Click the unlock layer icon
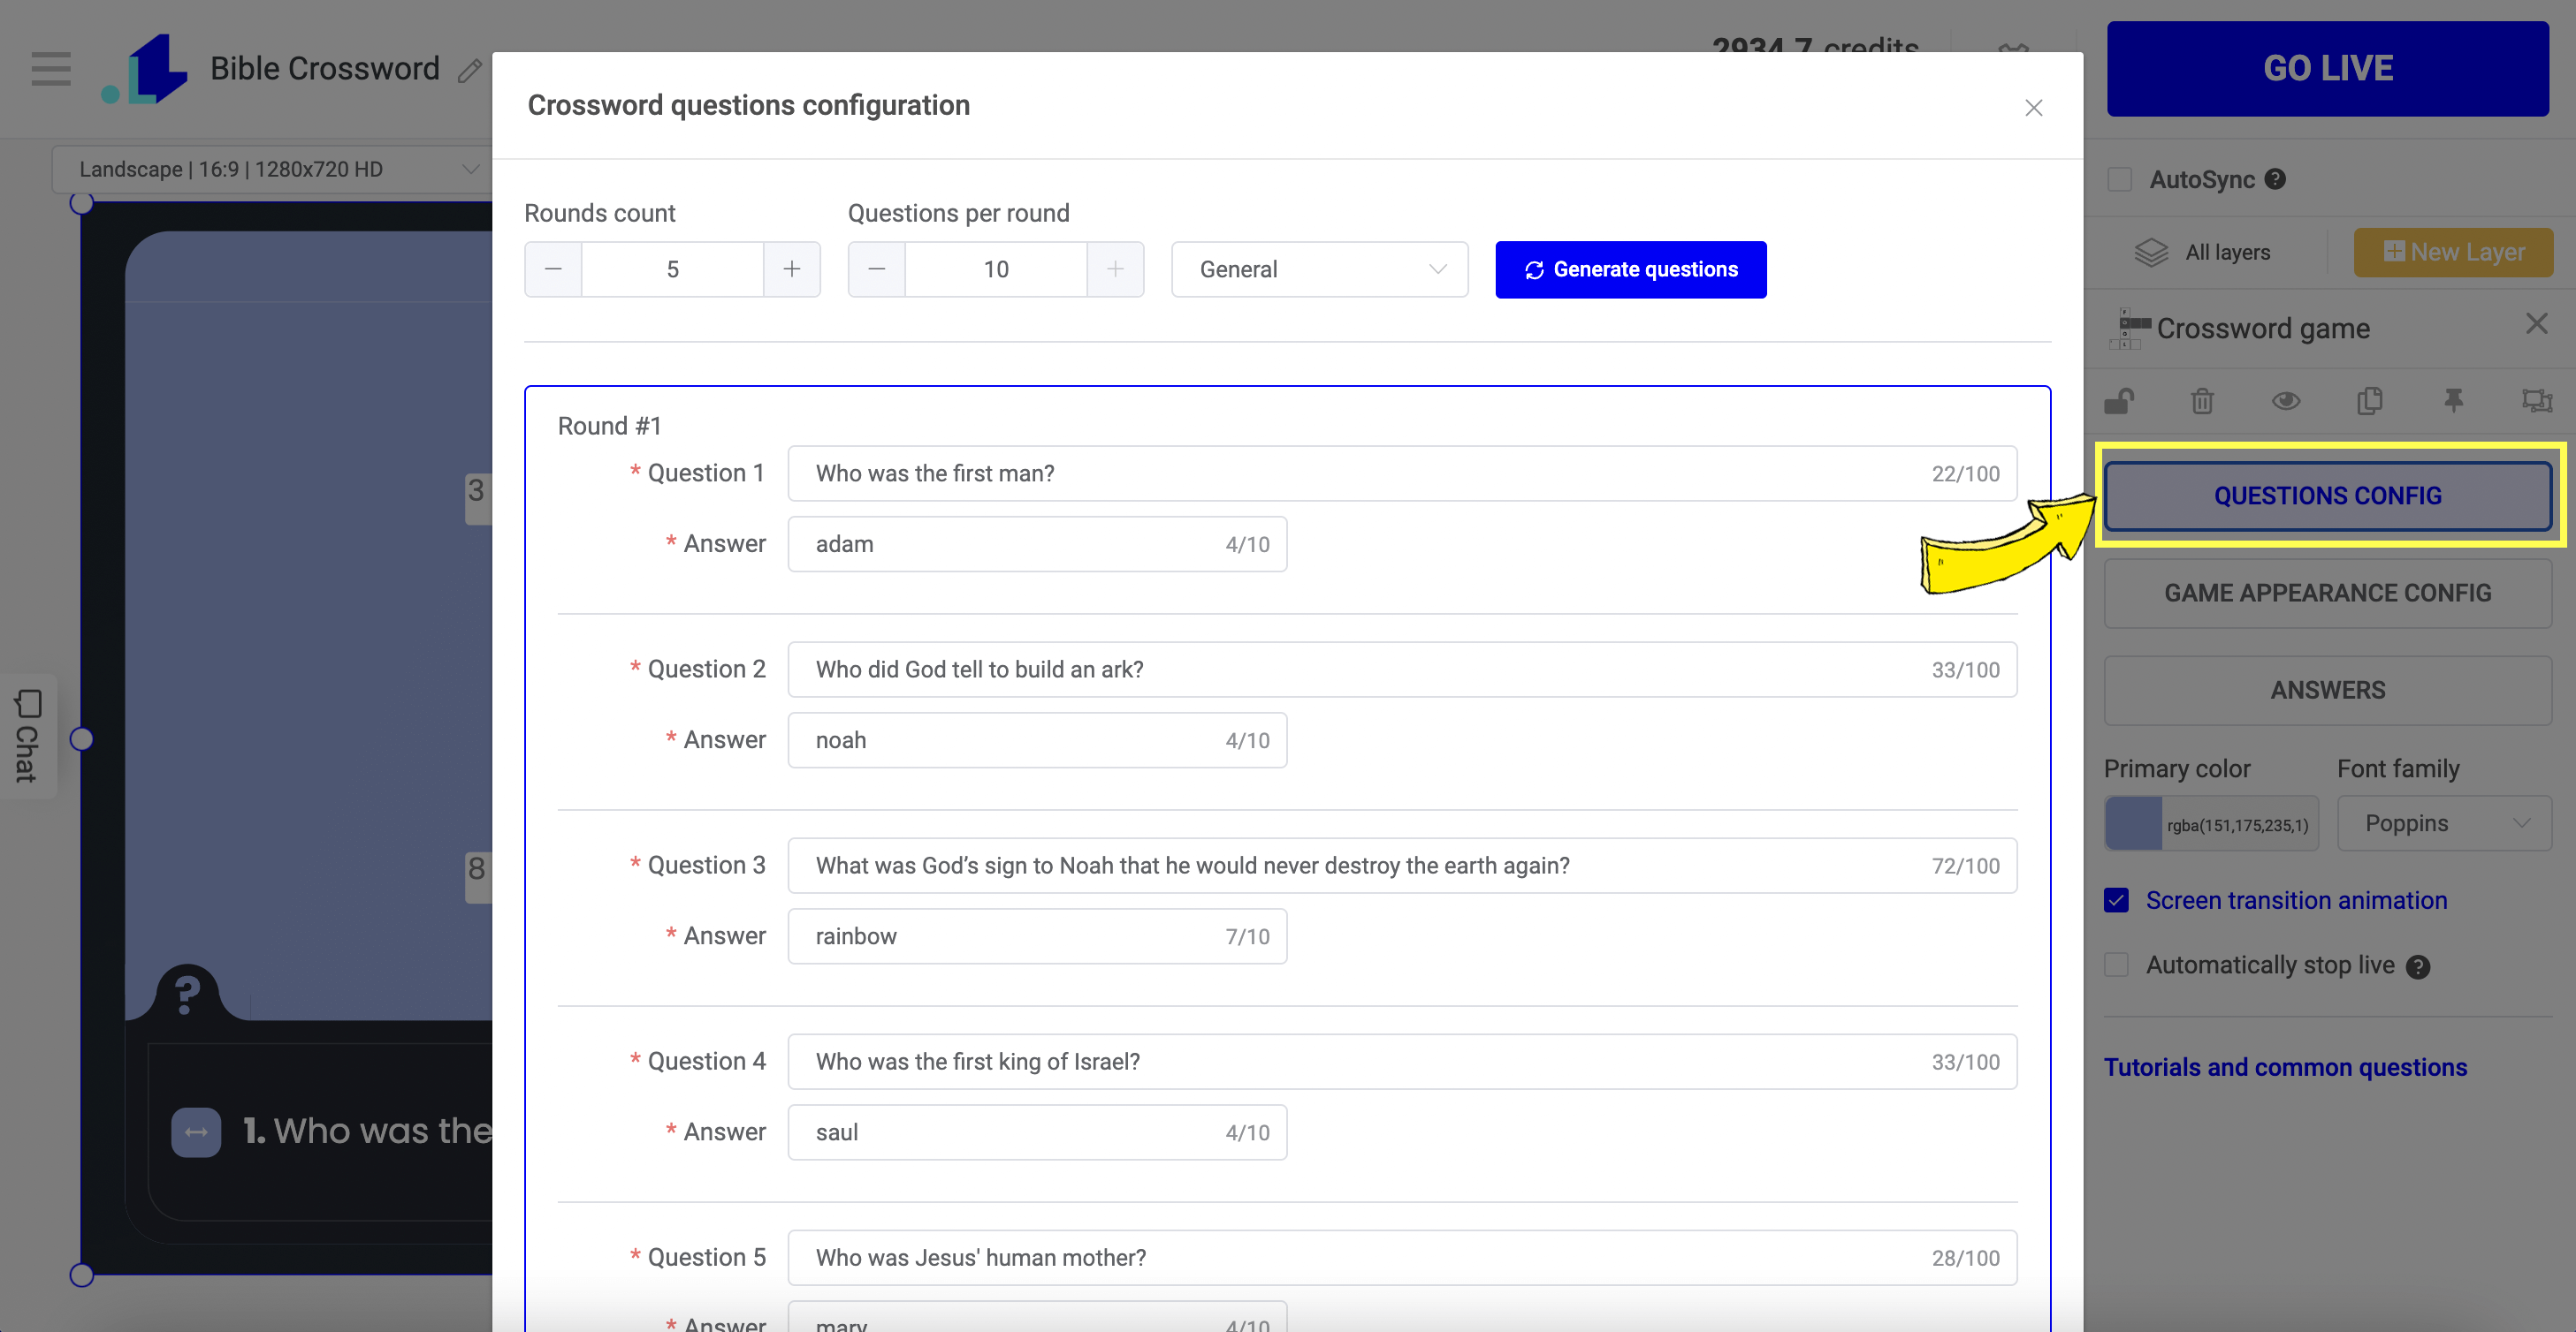Image resolution: width=2576 pixels, height=1332 pixels. (2119, 402)
